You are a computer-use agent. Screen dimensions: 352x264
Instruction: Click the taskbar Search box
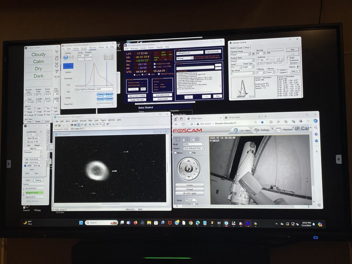click(x=101, y=223)
